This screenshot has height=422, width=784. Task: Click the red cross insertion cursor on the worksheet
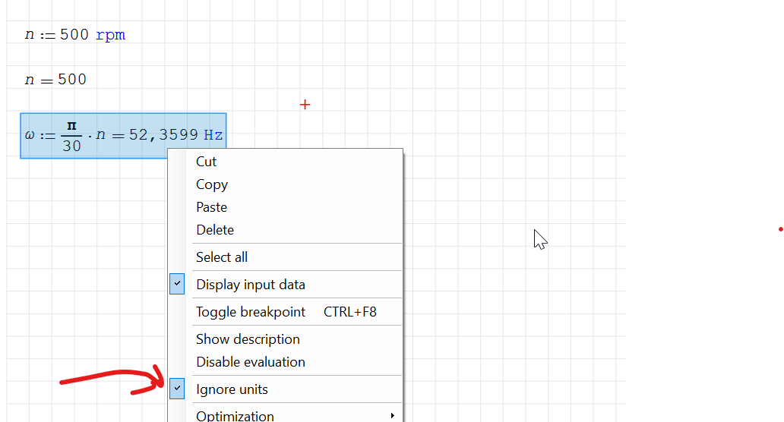[x=305, y=105]
